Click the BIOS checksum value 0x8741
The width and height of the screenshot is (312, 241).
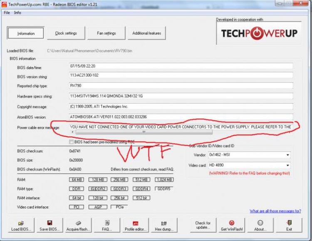coord(75,151)
